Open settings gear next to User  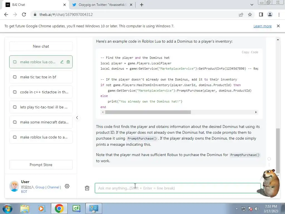(x=67, y=186)
